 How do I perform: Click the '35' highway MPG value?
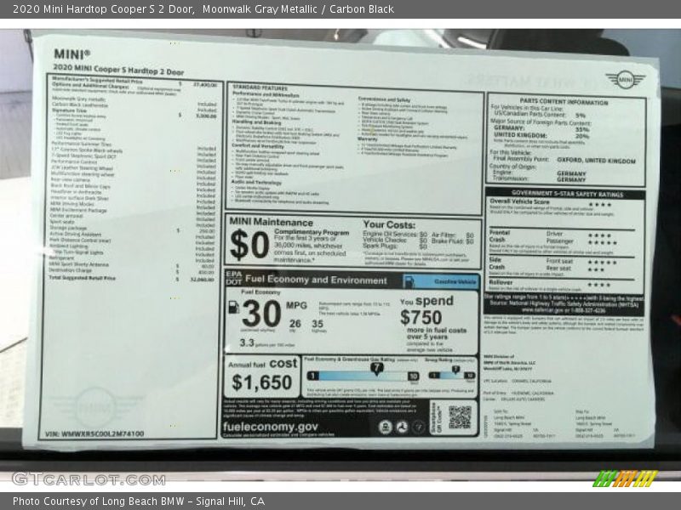pyautogui.click(x=318, y=324)
